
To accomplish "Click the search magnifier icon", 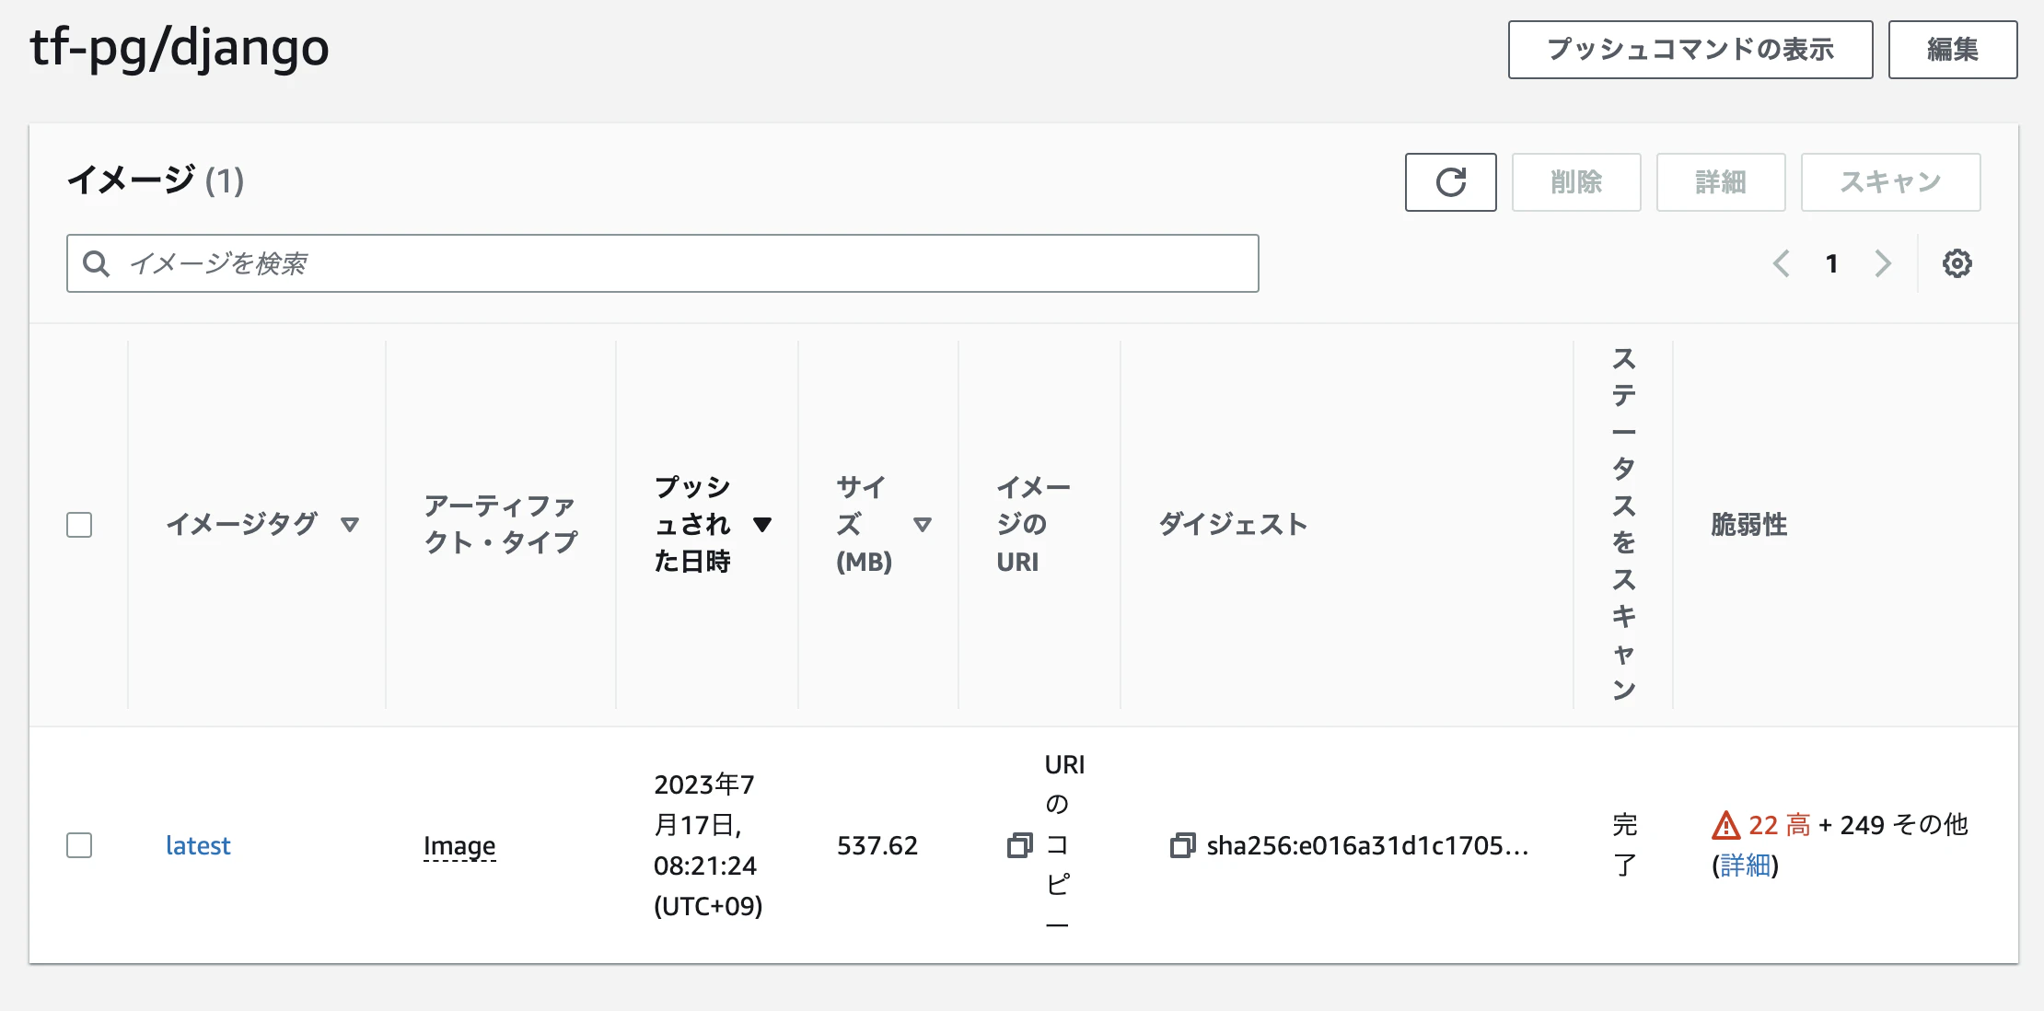I will [x=96, y=263].
